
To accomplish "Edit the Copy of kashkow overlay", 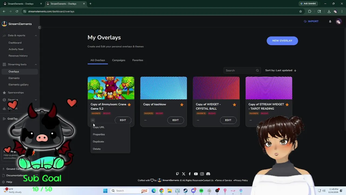I will 175,120.
